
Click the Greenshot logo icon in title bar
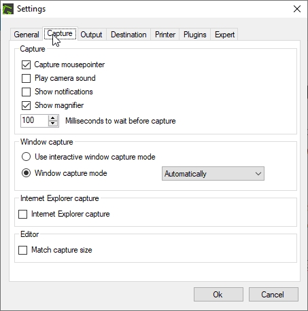tap(8, 9)
